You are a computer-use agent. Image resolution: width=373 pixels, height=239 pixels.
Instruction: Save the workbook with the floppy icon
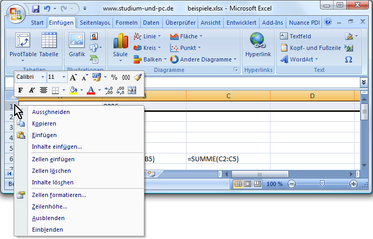coord(36,9)
